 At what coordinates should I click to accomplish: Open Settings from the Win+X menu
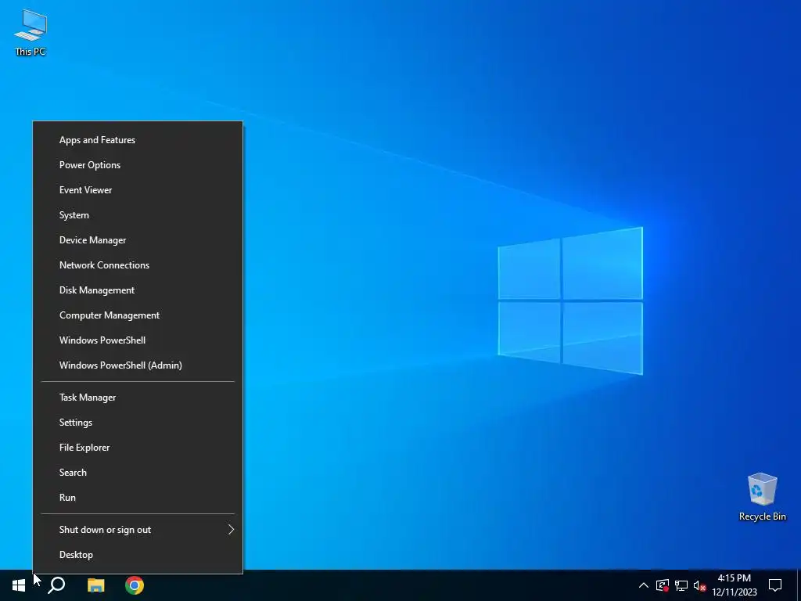138,423
